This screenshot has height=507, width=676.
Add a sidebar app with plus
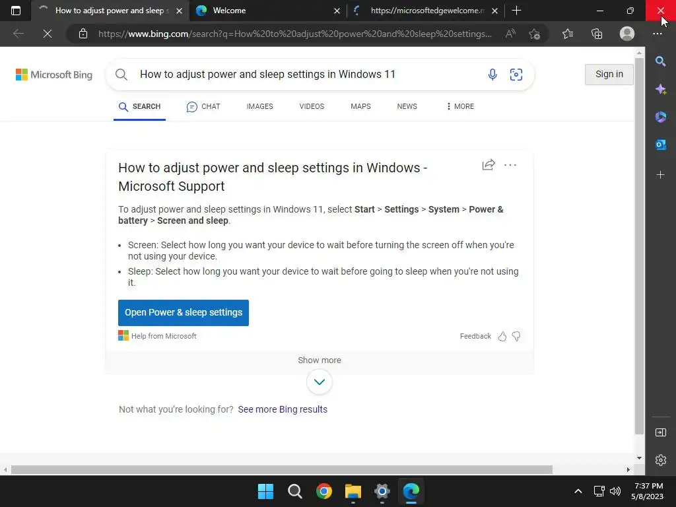pos(660,175)
